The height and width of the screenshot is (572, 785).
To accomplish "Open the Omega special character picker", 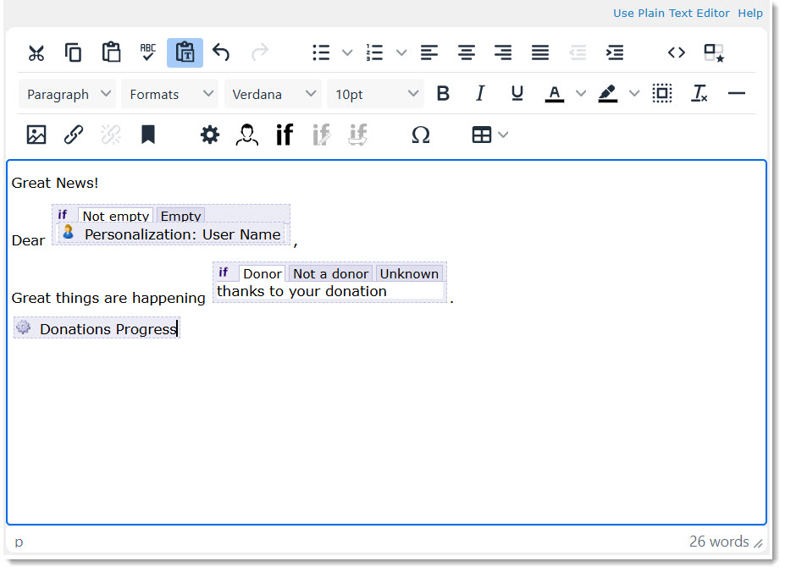I will [420, 135].
